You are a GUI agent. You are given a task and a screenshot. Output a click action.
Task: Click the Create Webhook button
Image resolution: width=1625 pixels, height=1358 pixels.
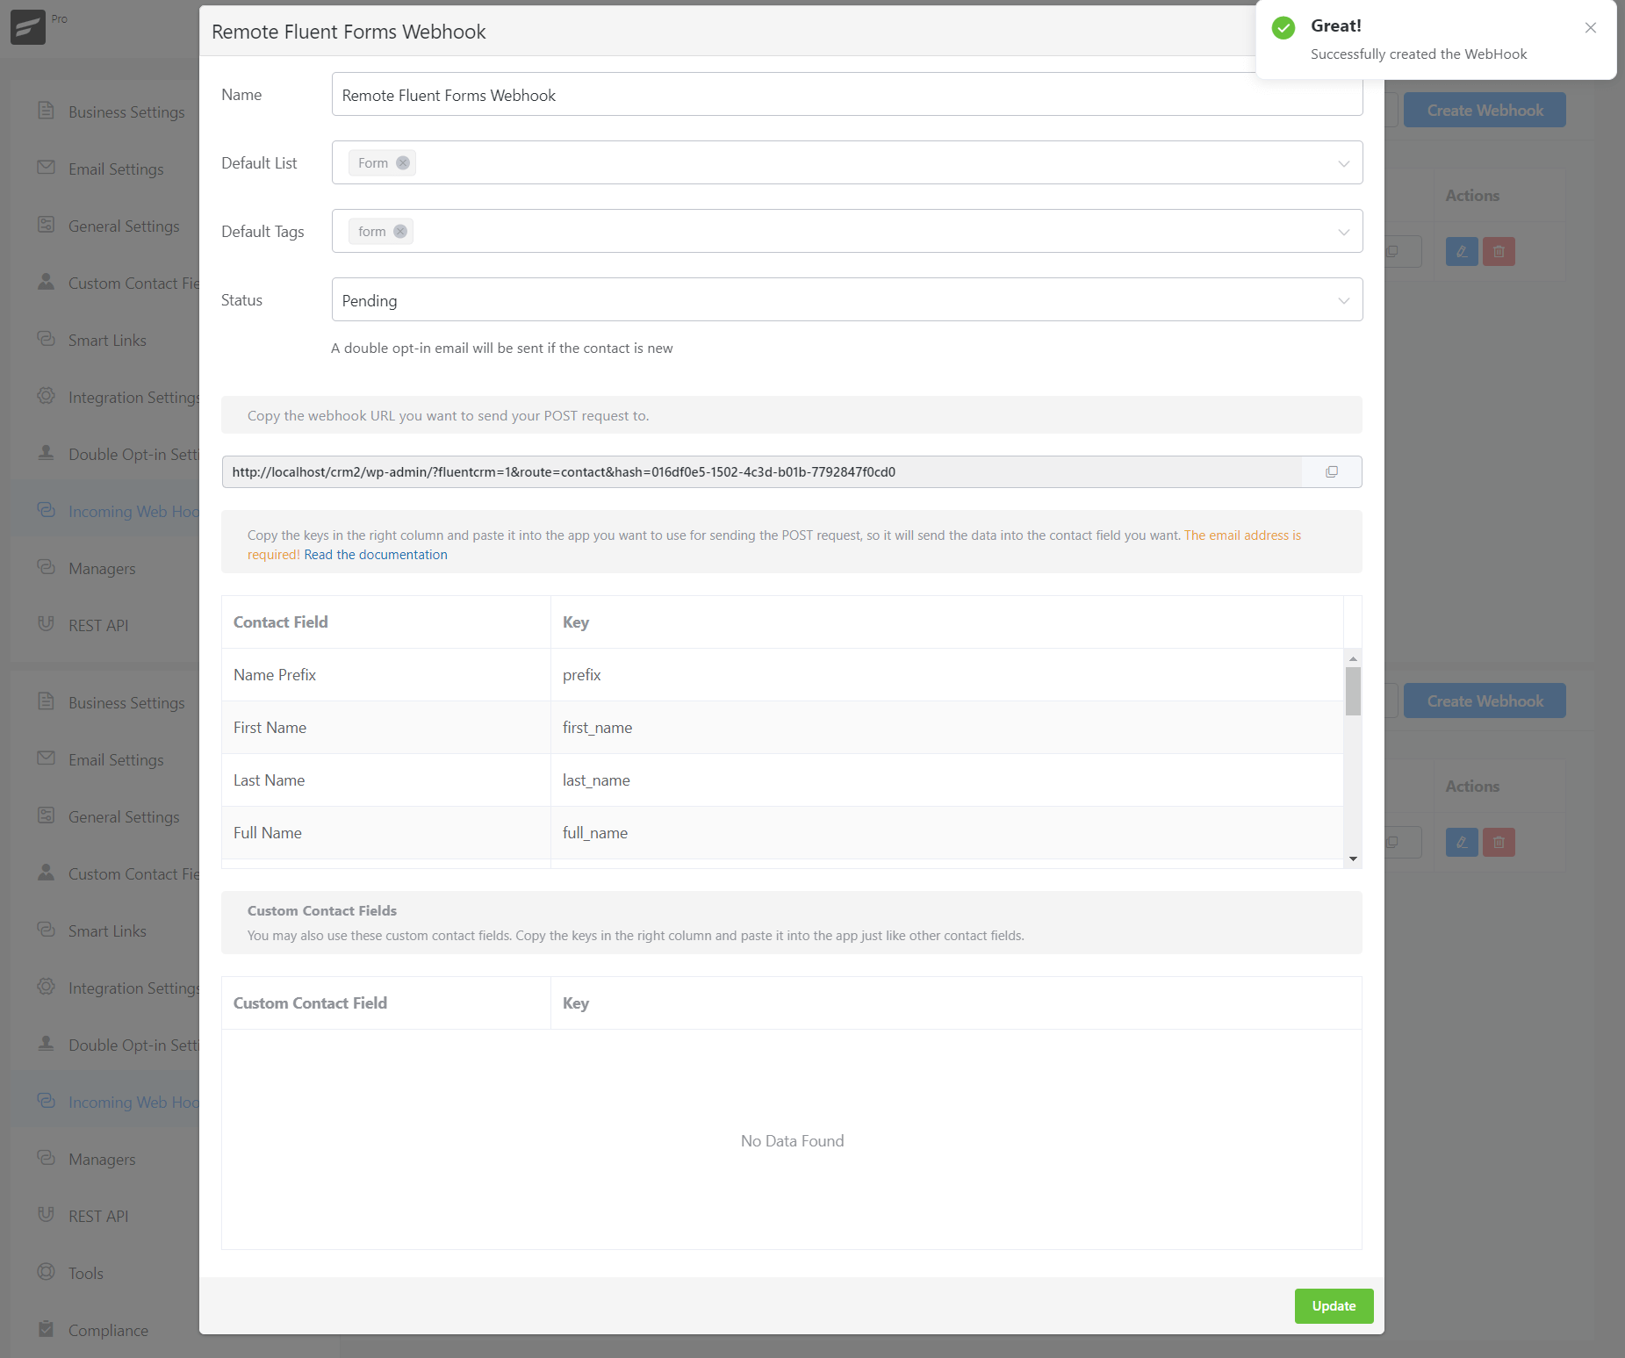point(1484,110)
